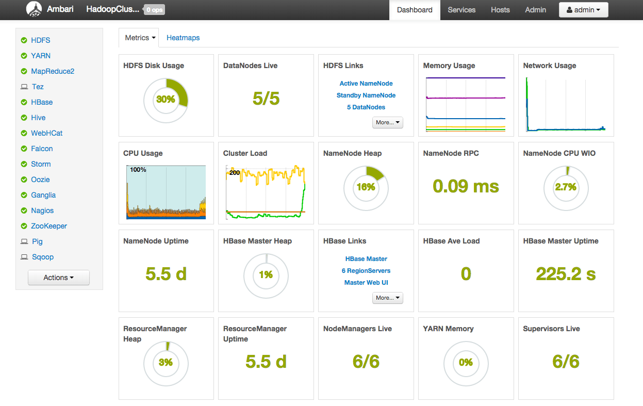
Task: Switch to the Heatmaps tab
Action: [183, 38]
